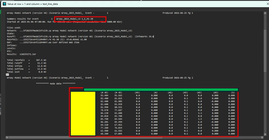
Task: Click the value '78.970' in the table
Action: pyautogui.click(x=104, y=110)
